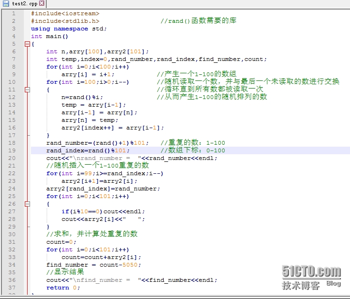
Task: Click 'n=rand()%i;' statement
Action: tap(82, 97)
